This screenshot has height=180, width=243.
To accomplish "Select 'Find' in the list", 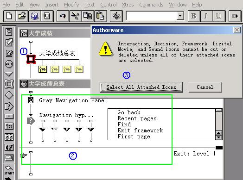I will coord(124,124).
